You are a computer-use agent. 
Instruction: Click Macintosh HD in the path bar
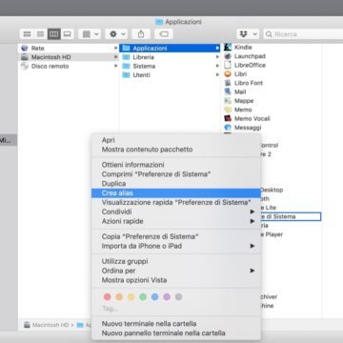[x=47, y=325]
